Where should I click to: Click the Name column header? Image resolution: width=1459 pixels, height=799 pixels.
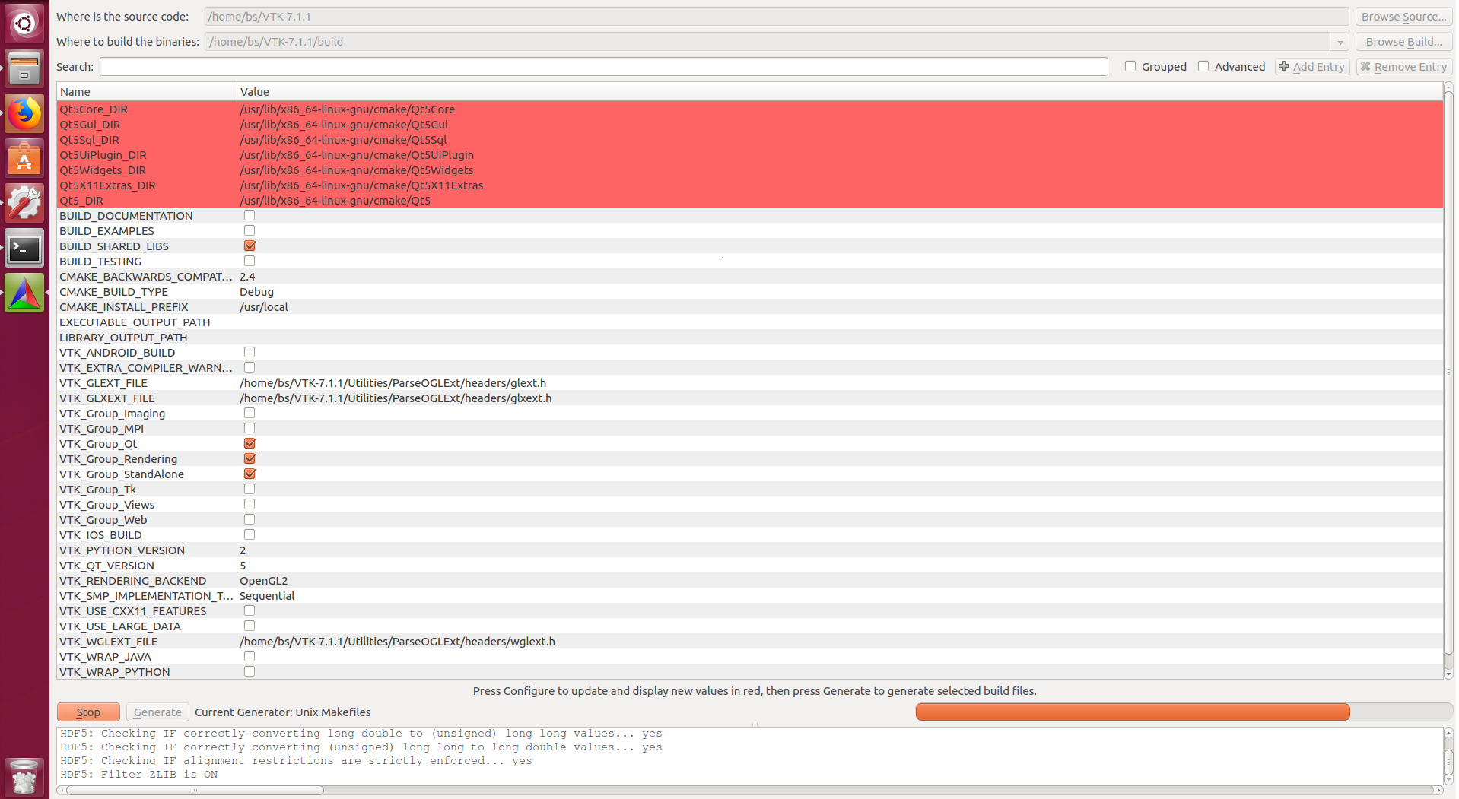[147, 92]
